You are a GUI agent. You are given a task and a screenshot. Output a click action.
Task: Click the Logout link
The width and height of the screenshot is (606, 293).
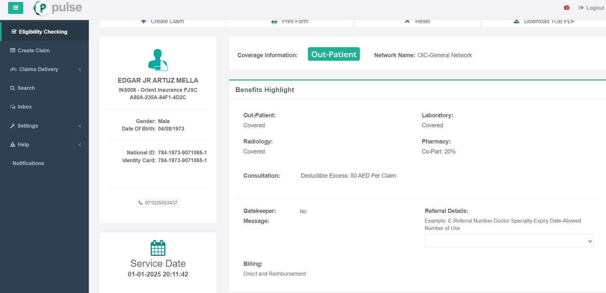591,8
